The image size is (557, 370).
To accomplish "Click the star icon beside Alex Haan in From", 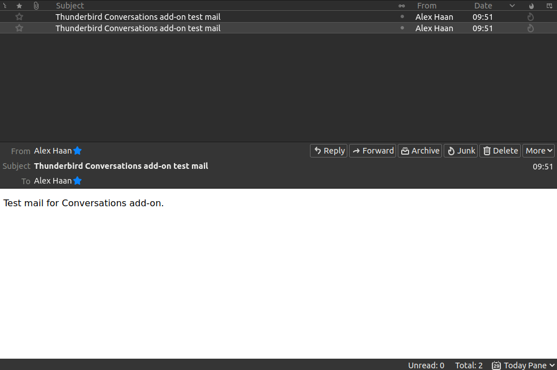I will (77, 150).
